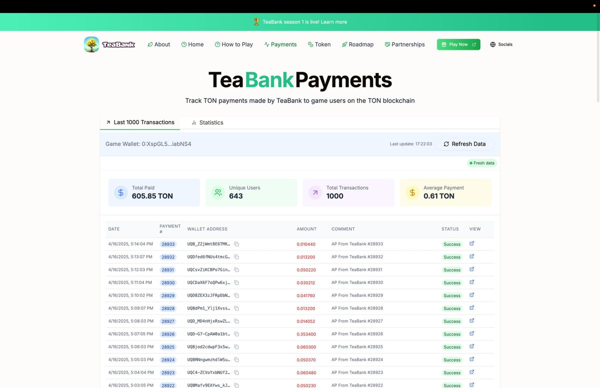The image size is (600, 388).
Task: Click the Fresh data status badge
Action: click(481, 163)
